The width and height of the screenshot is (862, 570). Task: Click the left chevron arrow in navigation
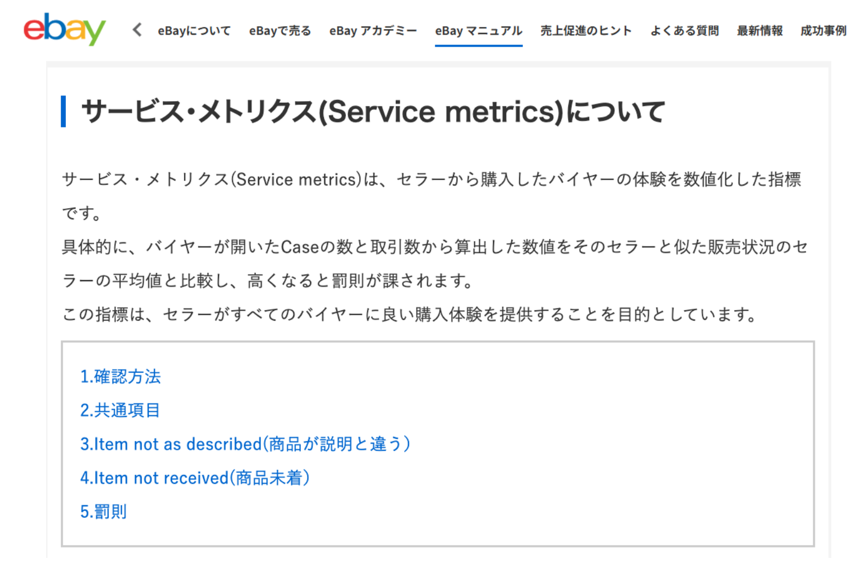137,30
